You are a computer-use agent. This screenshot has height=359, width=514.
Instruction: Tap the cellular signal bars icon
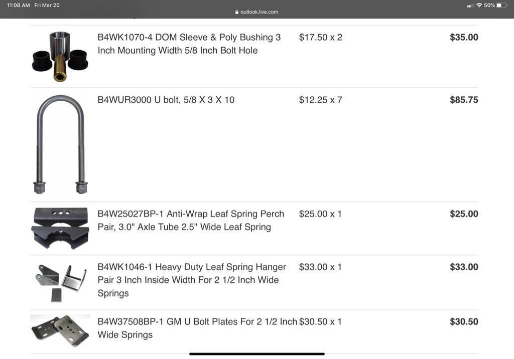[x=470, y=6]
